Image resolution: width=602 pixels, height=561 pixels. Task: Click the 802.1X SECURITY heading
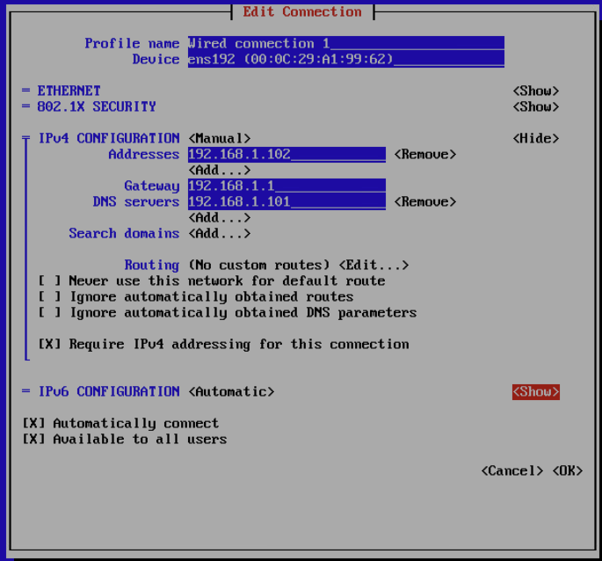coord(97,106)
